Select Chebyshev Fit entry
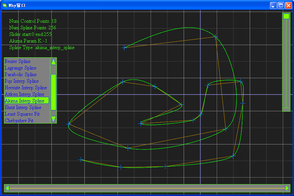 pos(19,121)
